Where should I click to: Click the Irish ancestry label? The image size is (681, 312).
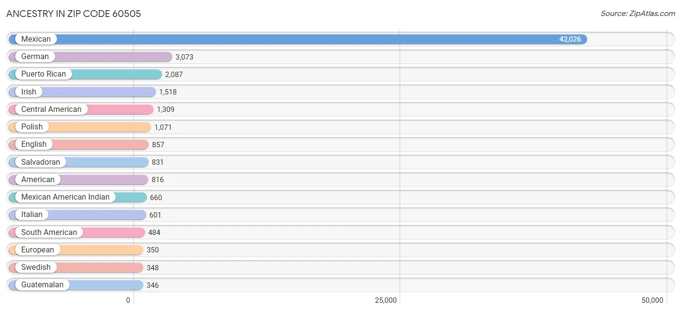(29, 92)
